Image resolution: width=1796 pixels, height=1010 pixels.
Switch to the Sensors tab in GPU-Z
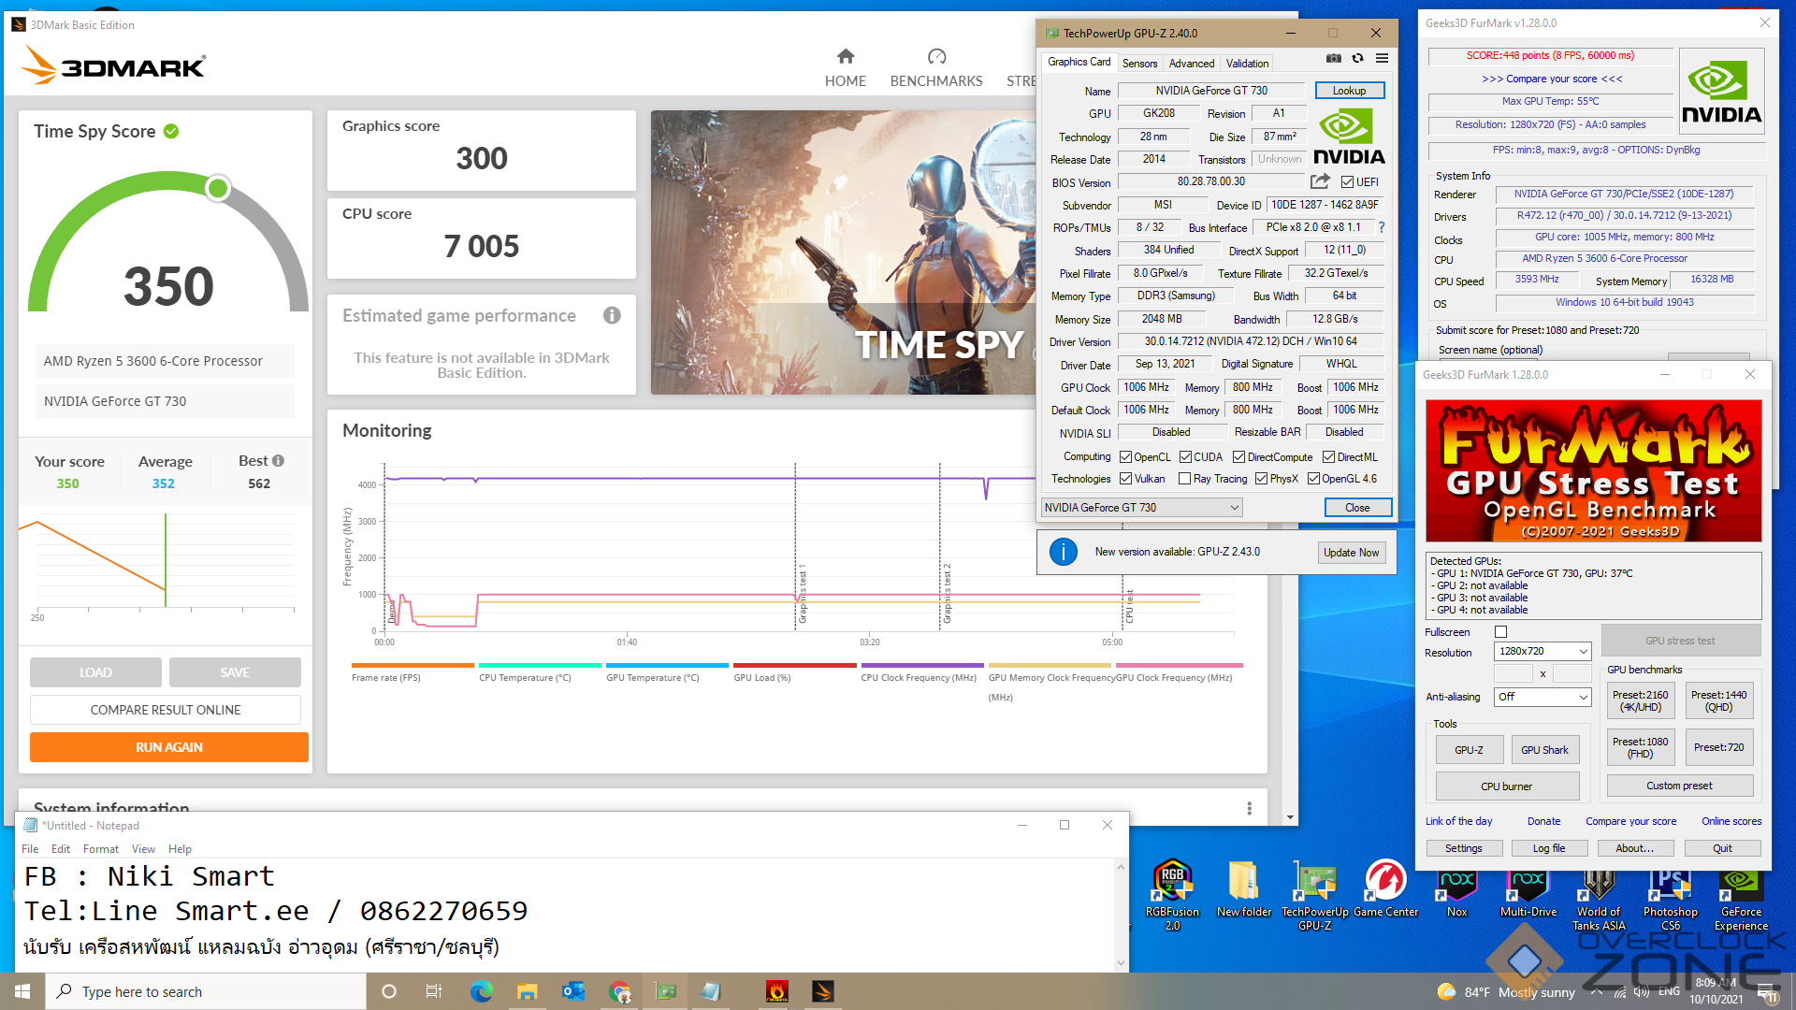1139,64
